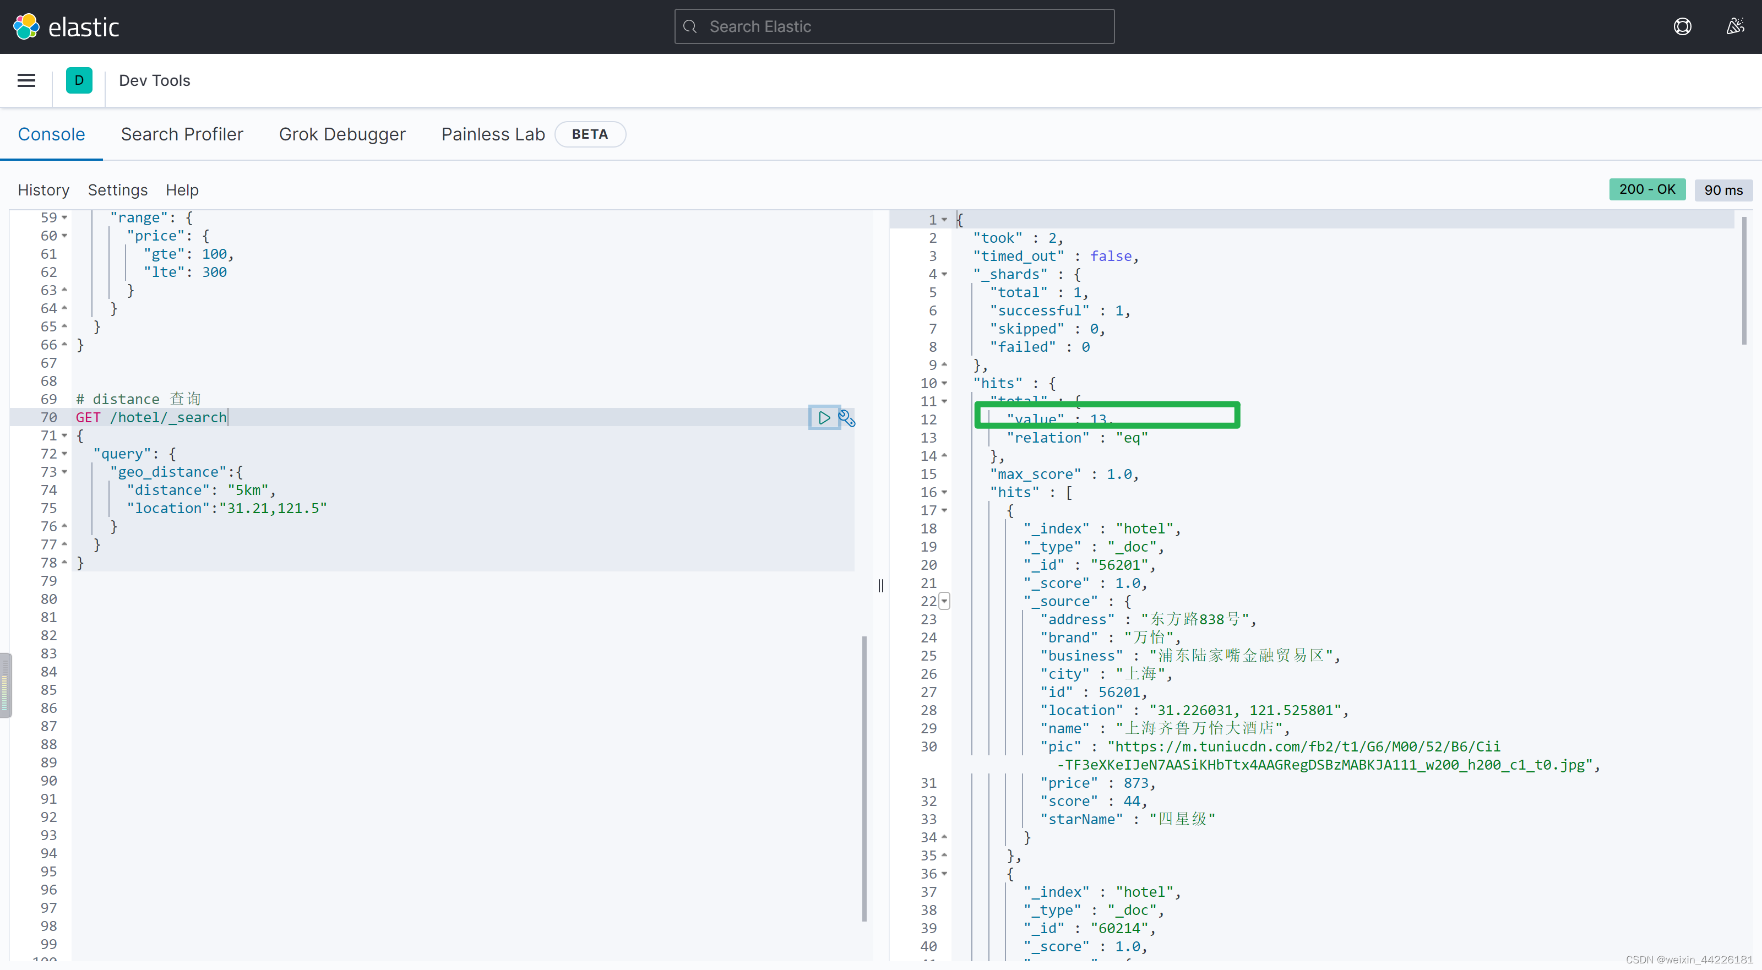Screen dimensions: 1762x970
Task: Click the Wrench/settings icon next to query
Action: click(x=847, y=418)
